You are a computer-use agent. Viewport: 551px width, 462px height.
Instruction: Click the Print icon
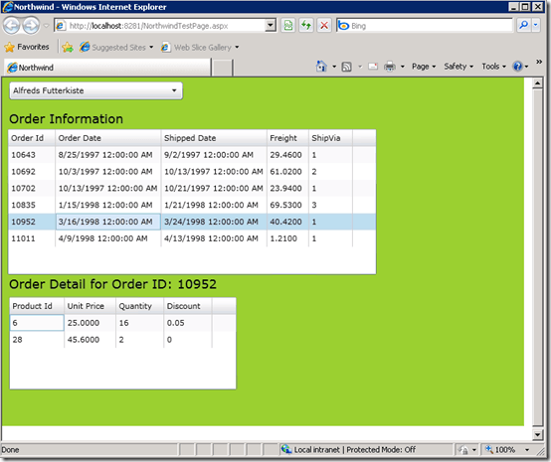click(389, 67)
